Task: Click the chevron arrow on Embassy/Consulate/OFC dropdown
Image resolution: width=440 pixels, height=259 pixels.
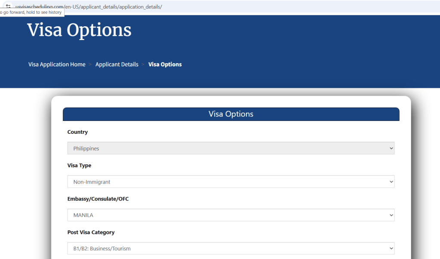Action: pos(391,215)
